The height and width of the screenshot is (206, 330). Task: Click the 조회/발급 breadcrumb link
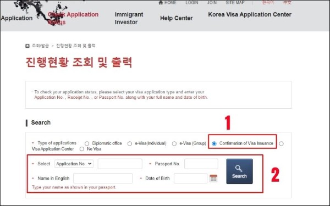(40, 46)
